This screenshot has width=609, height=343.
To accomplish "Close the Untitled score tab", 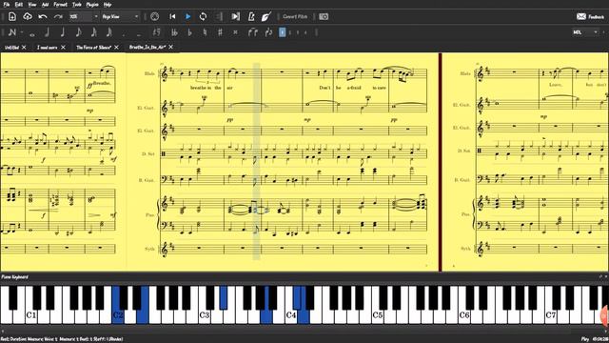I will (24, 47).
